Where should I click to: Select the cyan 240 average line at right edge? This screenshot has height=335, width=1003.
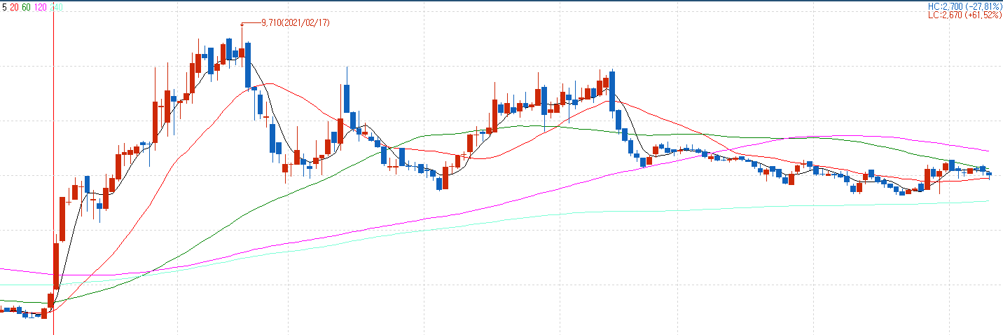tap(984, 201)
